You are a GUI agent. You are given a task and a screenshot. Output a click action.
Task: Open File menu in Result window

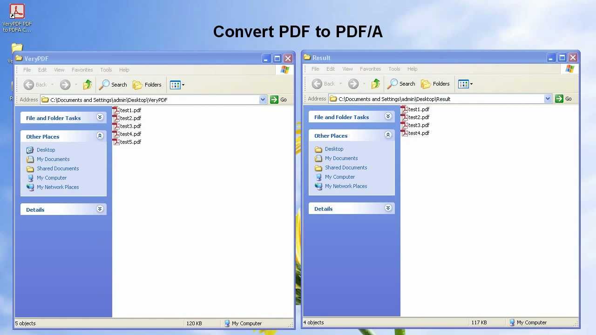pyautogui.click(x=315, y=69)
